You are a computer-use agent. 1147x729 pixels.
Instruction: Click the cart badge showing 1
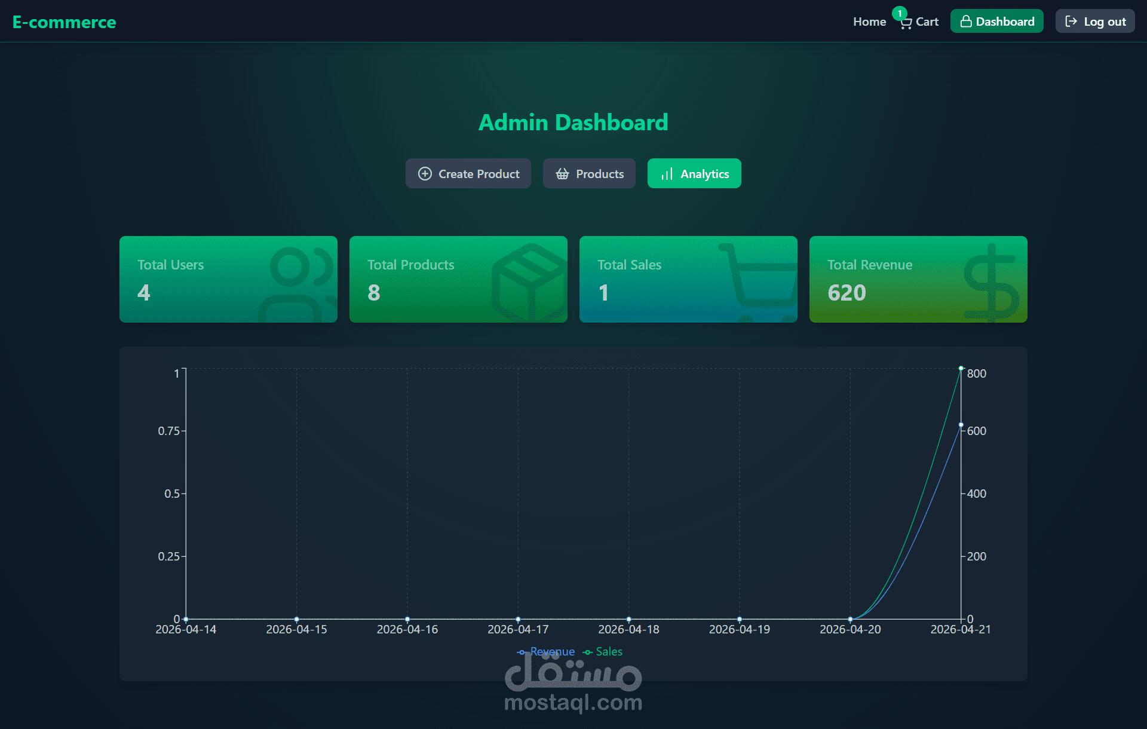[900, 13]
